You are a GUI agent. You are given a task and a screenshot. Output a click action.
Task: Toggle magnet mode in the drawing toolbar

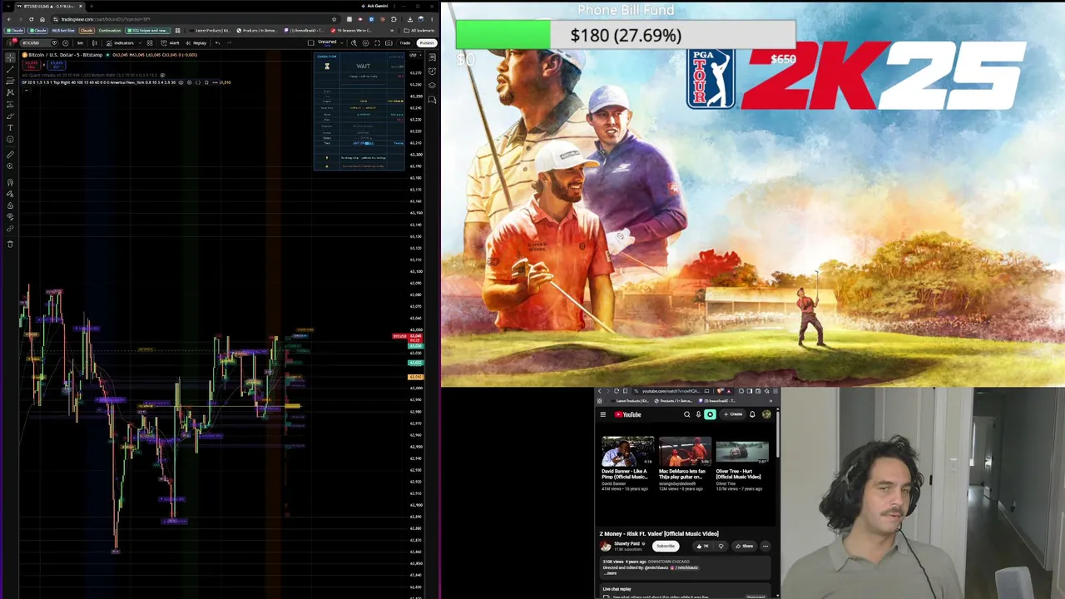point(10,182)
